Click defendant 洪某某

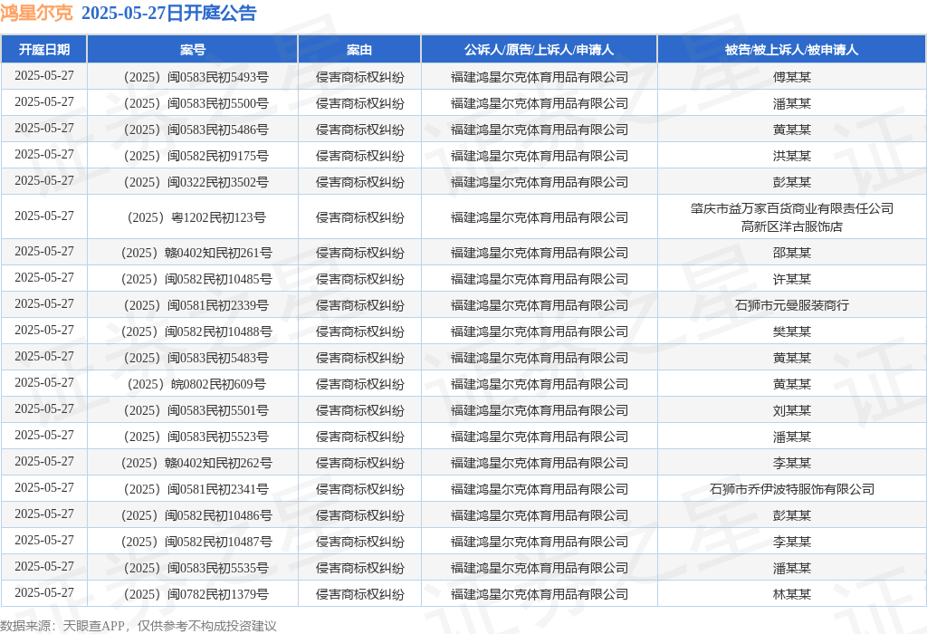[791, 156]
